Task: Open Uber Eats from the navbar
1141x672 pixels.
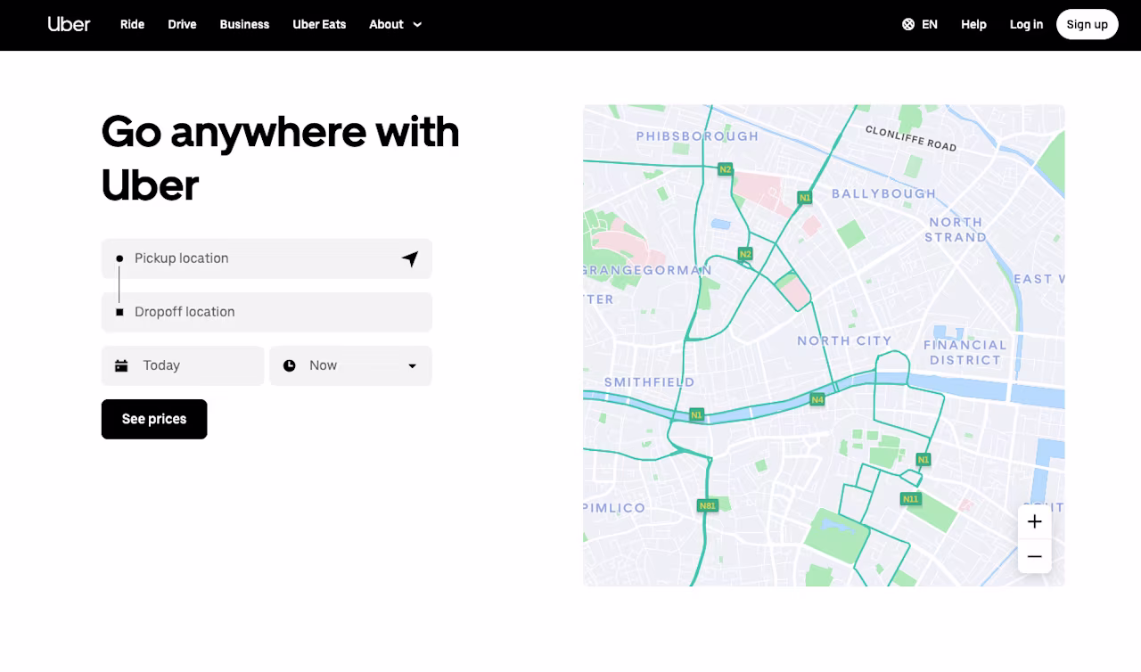Action: [x=319, y=24]
